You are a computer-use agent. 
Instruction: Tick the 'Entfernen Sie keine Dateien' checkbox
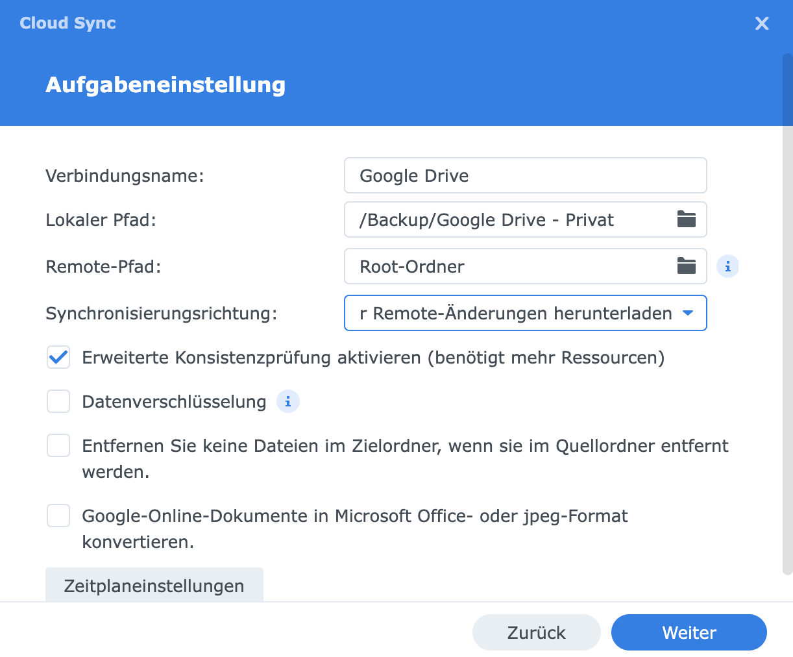click(58, 446)
